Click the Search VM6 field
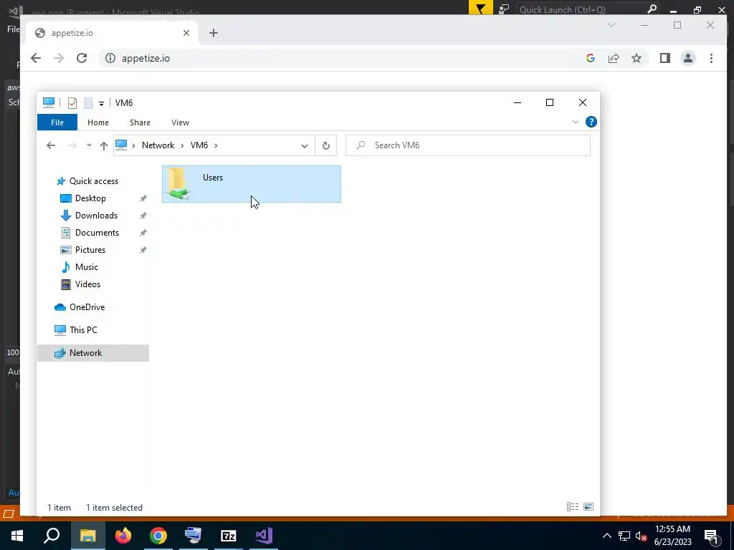 (x=468, y=145)
